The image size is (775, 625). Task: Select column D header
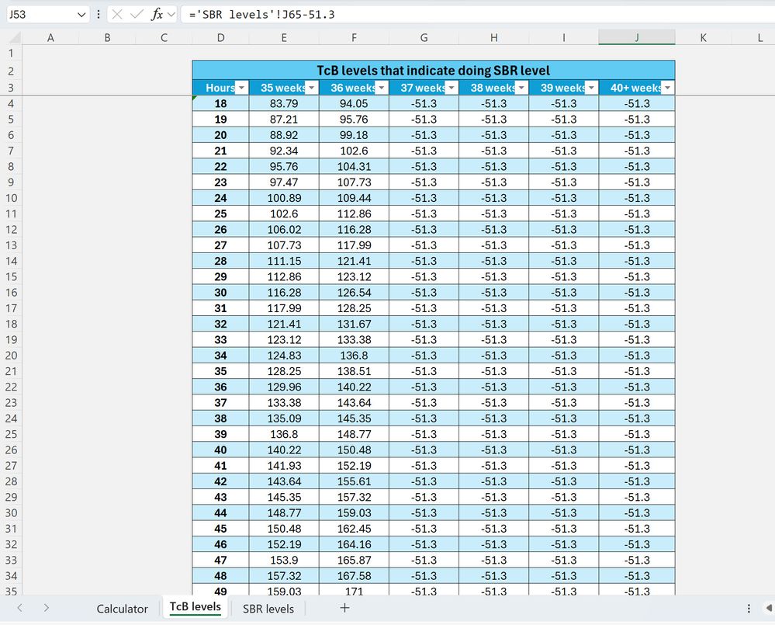[x=220, y=37]
